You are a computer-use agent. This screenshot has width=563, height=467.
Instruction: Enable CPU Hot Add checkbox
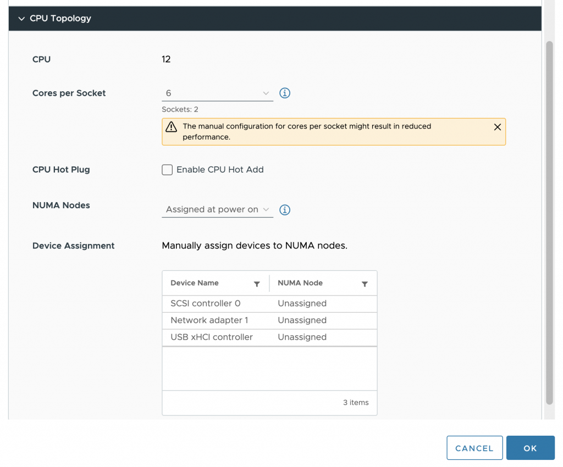(167, 170)
